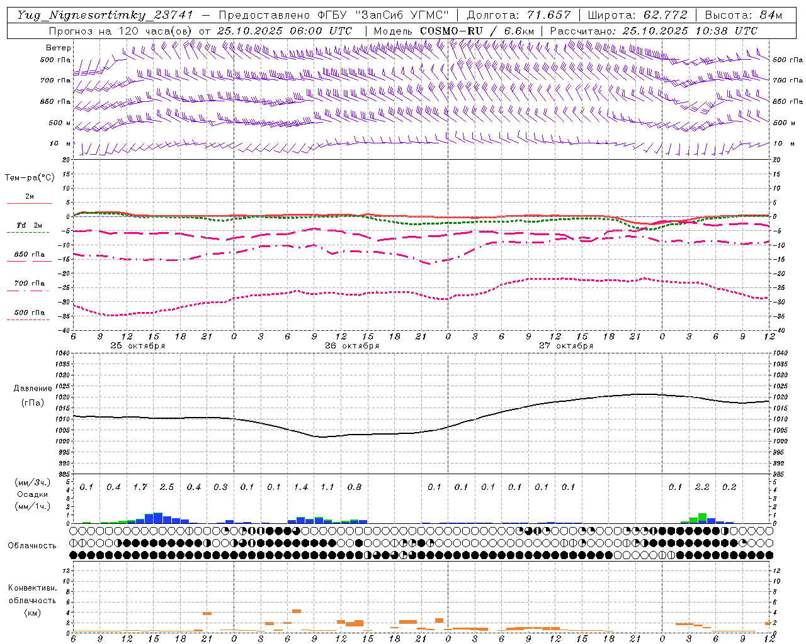Click the Высота: 84м header field
This screenshot has height=644, width=806.
point(744,15)
